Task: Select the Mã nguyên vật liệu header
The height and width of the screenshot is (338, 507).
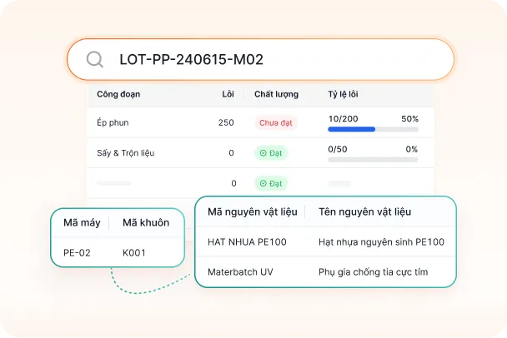Action: [253, 211]
